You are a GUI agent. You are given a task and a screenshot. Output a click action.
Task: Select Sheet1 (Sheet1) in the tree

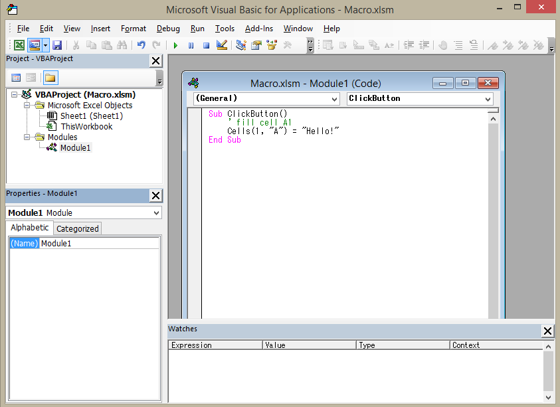(92, 116)
